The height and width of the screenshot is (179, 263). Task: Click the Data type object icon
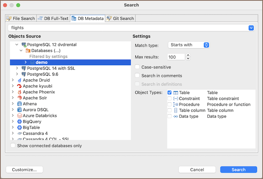pyautogui.click(x=176, y=116)
